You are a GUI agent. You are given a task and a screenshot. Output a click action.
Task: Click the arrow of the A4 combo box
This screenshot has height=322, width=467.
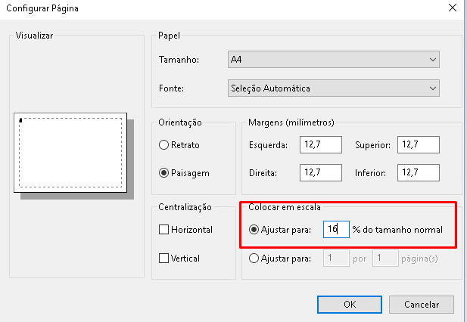[433, 60]
